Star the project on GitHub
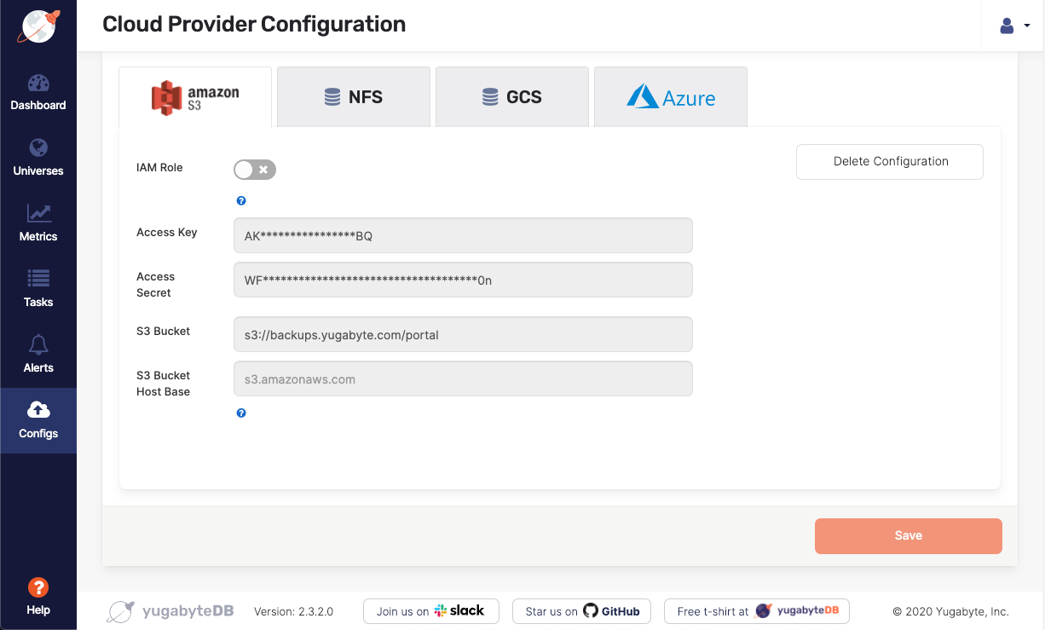The height and width of the screenshot is (630, 1045). (x=580, y=610)
